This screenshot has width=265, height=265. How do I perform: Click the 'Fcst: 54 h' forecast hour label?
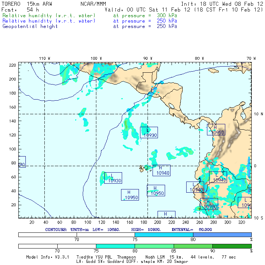coord(20,10)
